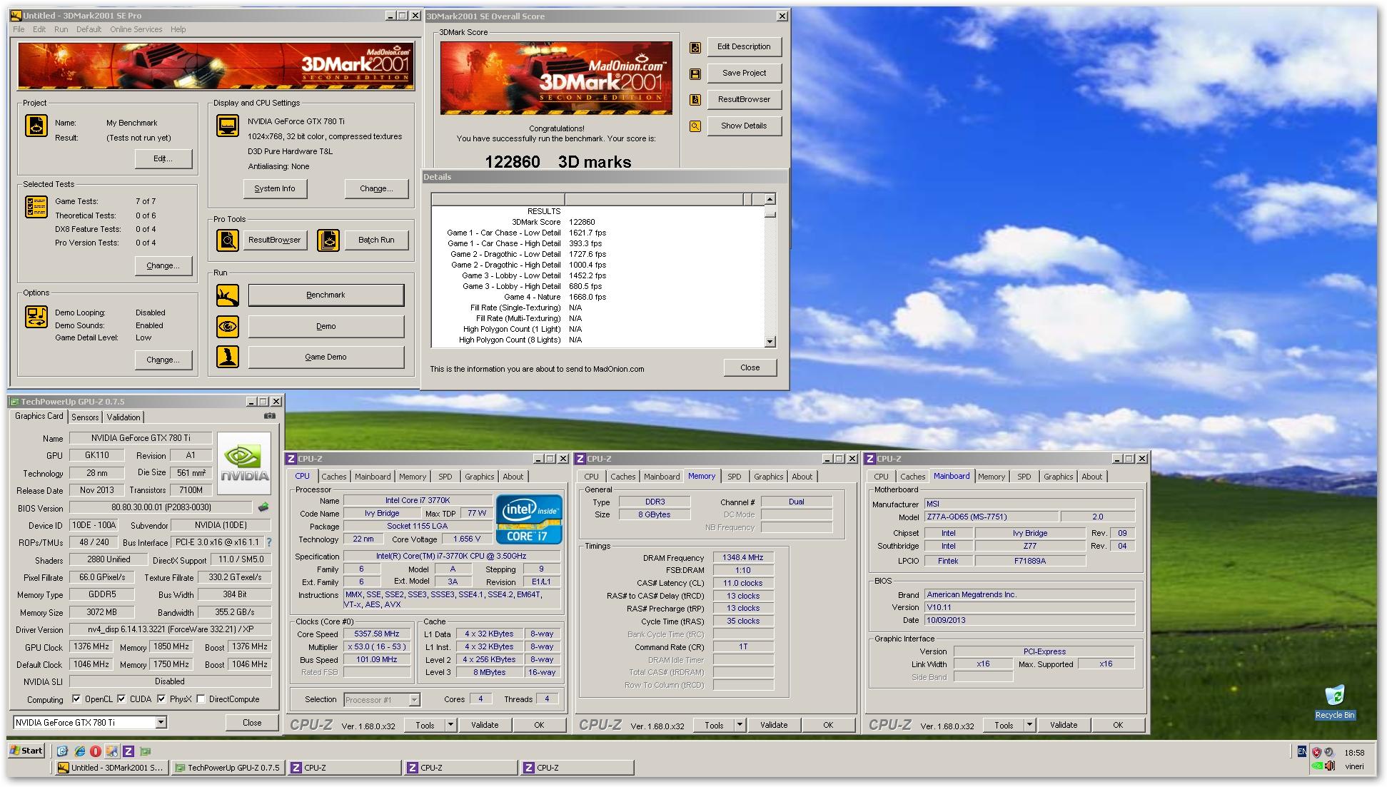Click the System Info button

pyautogui.click(x=275, y=188)
